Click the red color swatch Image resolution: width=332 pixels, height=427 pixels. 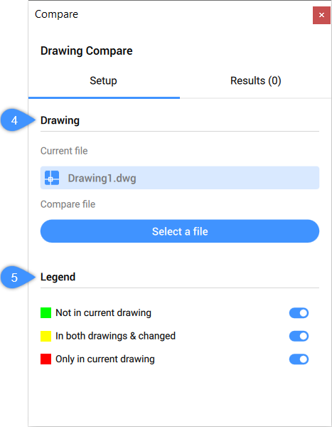pyautogui.click(x=46, y=359)
